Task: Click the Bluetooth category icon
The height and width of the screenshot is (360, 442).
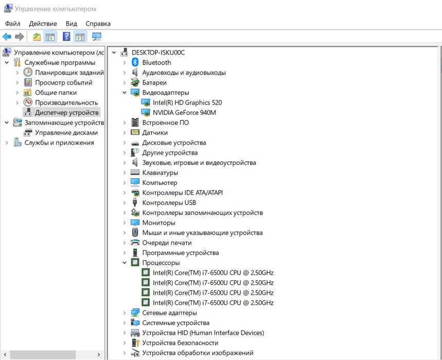Action: pyautogui.click(x=135, y=62)
